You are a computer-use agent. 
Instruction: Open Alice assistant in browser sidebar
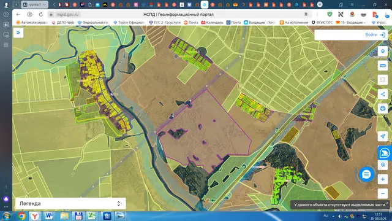pyautogui.click(x=6, y=199)
